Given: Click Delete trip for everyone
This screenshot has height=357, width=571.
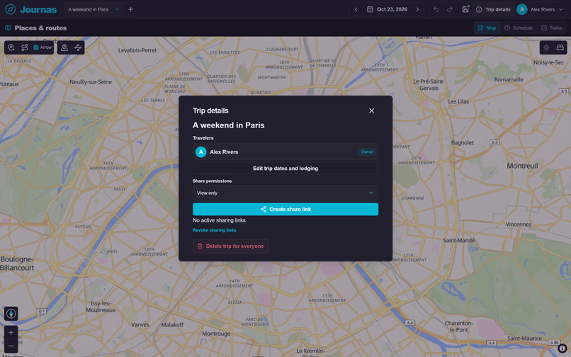Looking at the screenshot, I should click(230, 246).
